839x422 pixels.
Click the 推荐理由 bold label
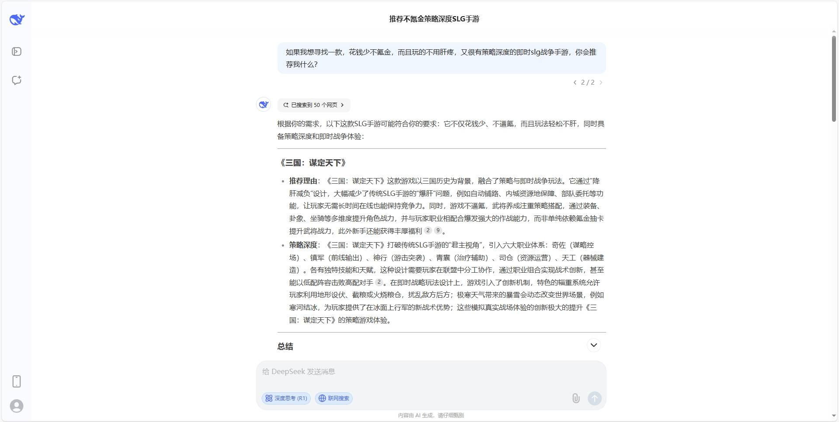pos(303,181)
